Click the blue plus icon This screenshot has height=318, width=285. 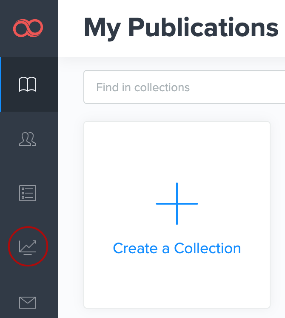177,204
